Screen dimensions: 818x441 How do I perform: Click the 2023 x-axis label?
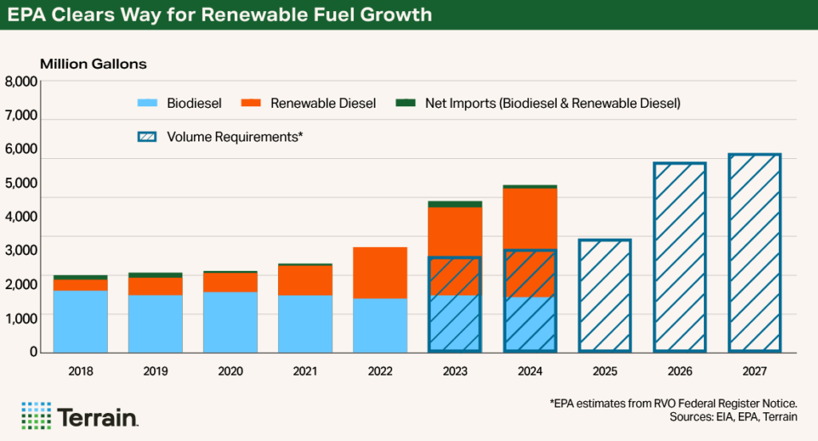click(455, 371)
